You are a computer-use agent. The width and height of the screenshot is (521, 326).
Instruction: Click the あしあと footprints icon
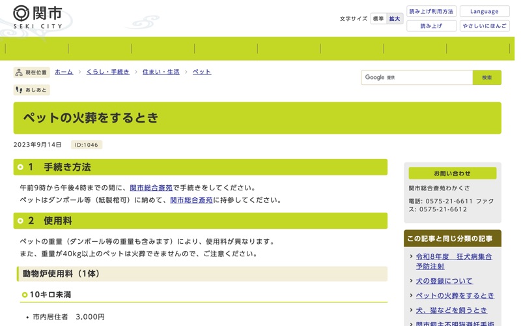tap(20, 90)
